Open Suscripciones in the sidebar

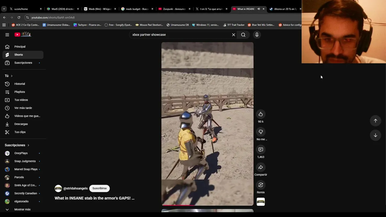tap(23, 63)
